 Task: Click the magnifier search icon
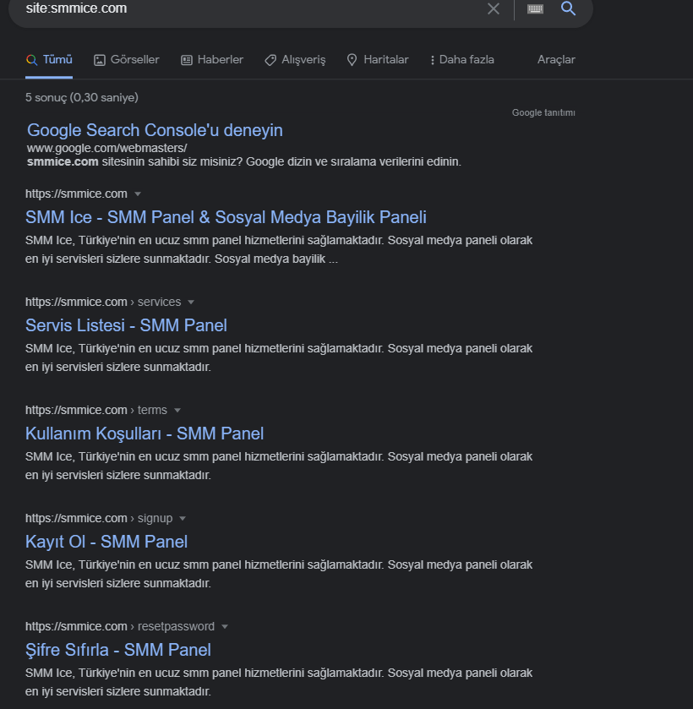click(568, 8)
